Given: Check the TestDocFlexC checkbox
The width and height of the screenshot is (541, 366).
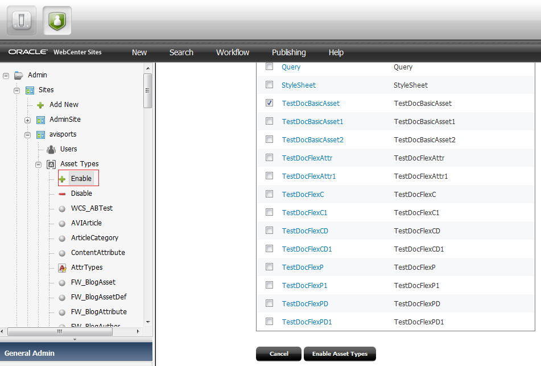Looking at the screenshot, I should pos(270,194).
